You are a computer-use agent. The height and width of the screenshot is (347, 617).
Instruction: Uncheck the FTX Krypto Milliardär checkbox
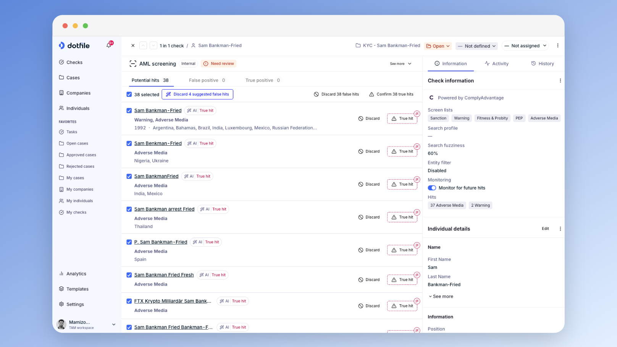[129, 301]
